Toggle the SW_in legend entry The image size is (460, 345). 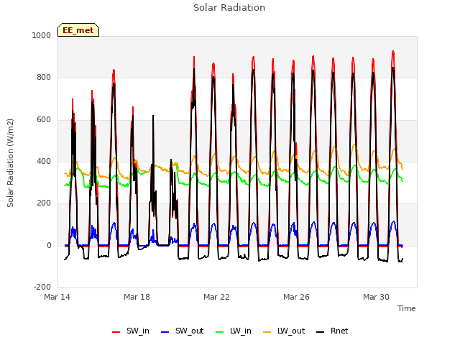coord(131,331)
